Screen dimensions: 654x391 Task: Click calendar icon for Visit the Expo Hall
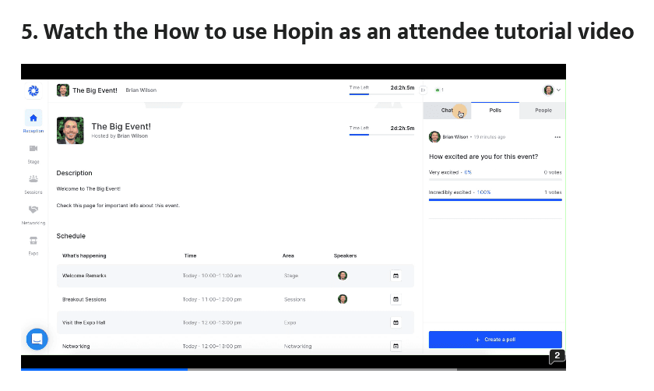(x=396, y=322)
